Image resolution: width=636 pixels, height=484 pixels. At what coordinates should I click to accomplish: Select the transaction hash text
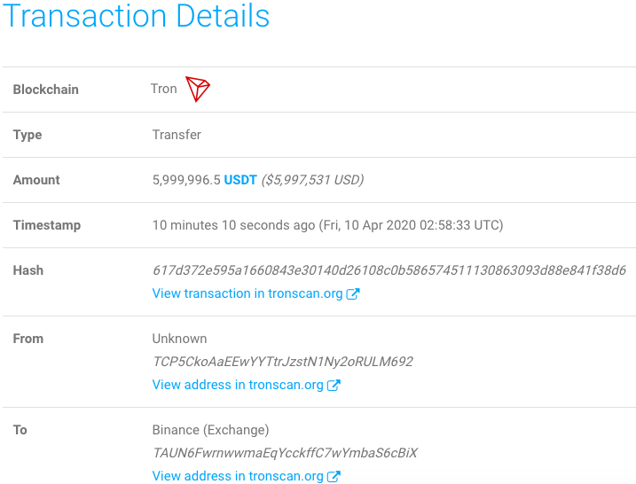pyautogui.click(x=389, y=270)
